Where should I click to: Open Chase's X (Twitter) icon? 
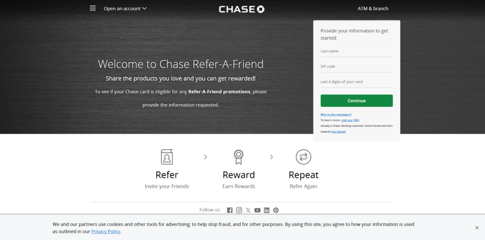coord(248,210)
